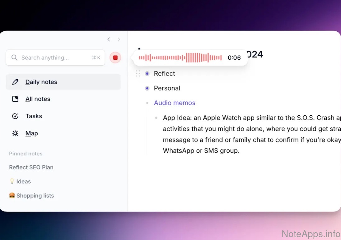Image resolution: width=341 pixels, height=240 pixels.
Task: Follow the Audio memos backlink
Action: 175,103
